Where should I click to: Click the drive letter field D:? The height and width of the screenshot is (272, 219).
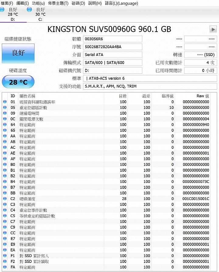pos(113,70)
